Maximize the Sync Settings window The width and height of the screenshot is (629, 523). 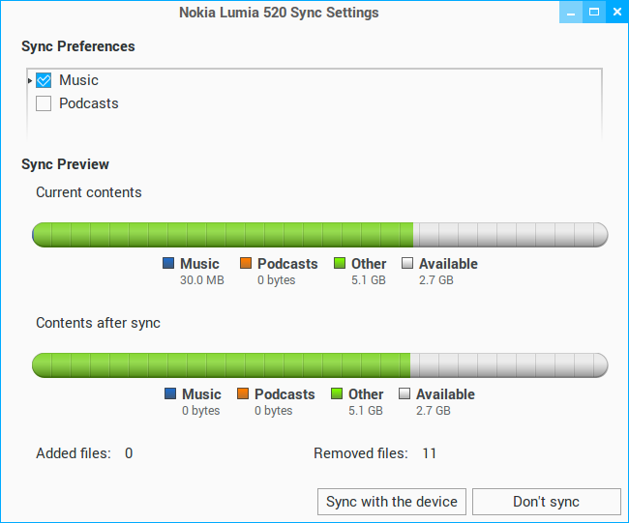[x=594, y=12]
